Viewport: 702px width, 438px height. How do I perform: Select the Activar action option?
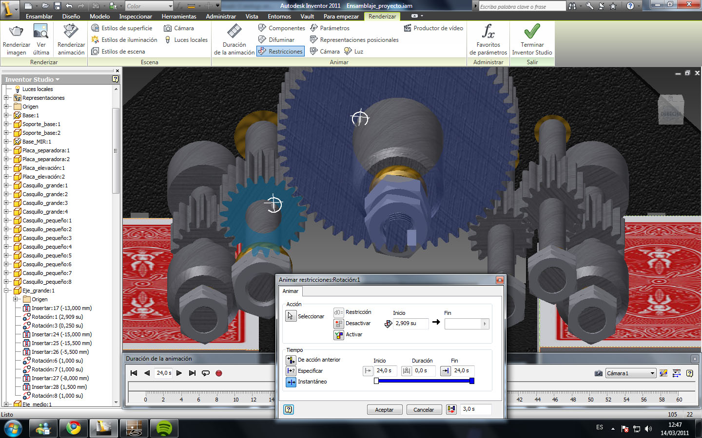pyautogui.click(x=339, y=335)
